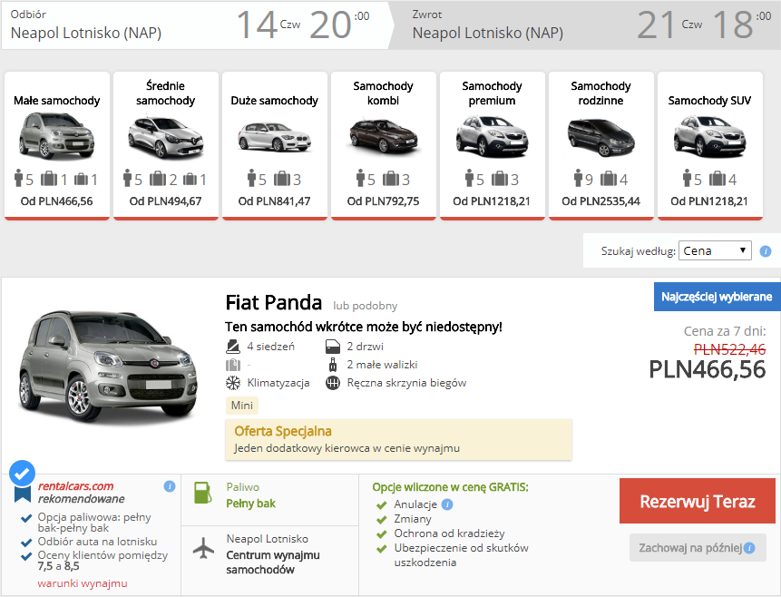The width and height of the screenshot is (781, 597).
Task: Click the airplane icon near Neapol Lotnisko
Action: tap(203, 548)
